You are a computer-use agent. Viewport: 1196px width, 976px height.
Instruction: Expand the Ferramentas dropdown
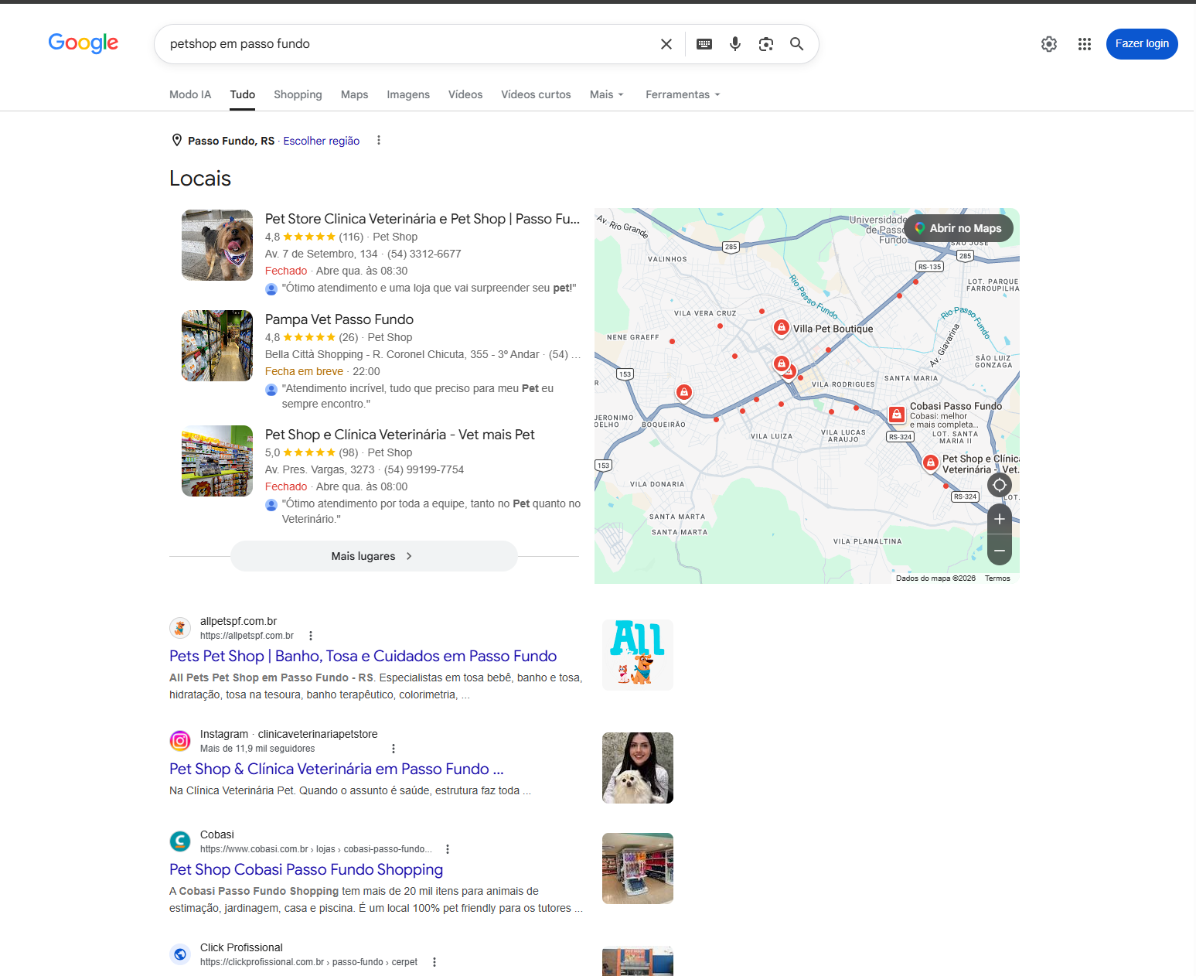tap(683, 94)
